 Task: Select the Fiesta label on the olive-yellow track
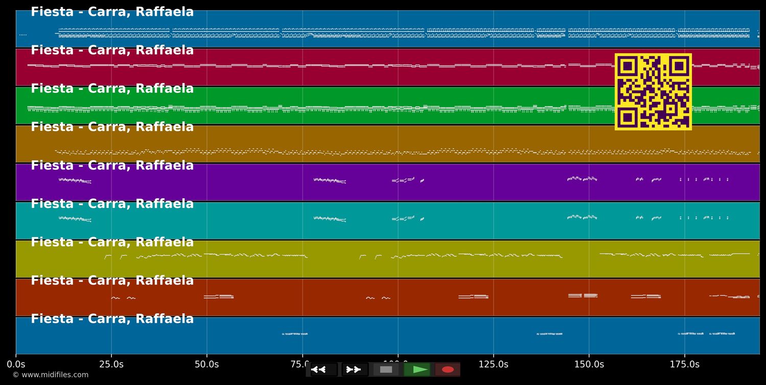pyautogui.click(x=112, y=242)
